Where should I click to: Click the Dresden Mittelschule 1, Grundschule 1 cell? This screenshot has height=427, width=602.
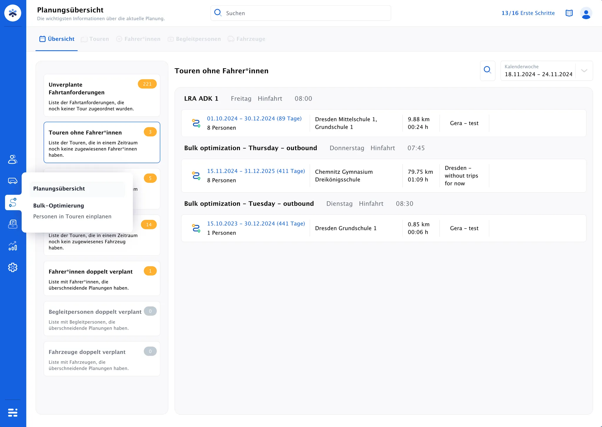(x=346, y=123)
